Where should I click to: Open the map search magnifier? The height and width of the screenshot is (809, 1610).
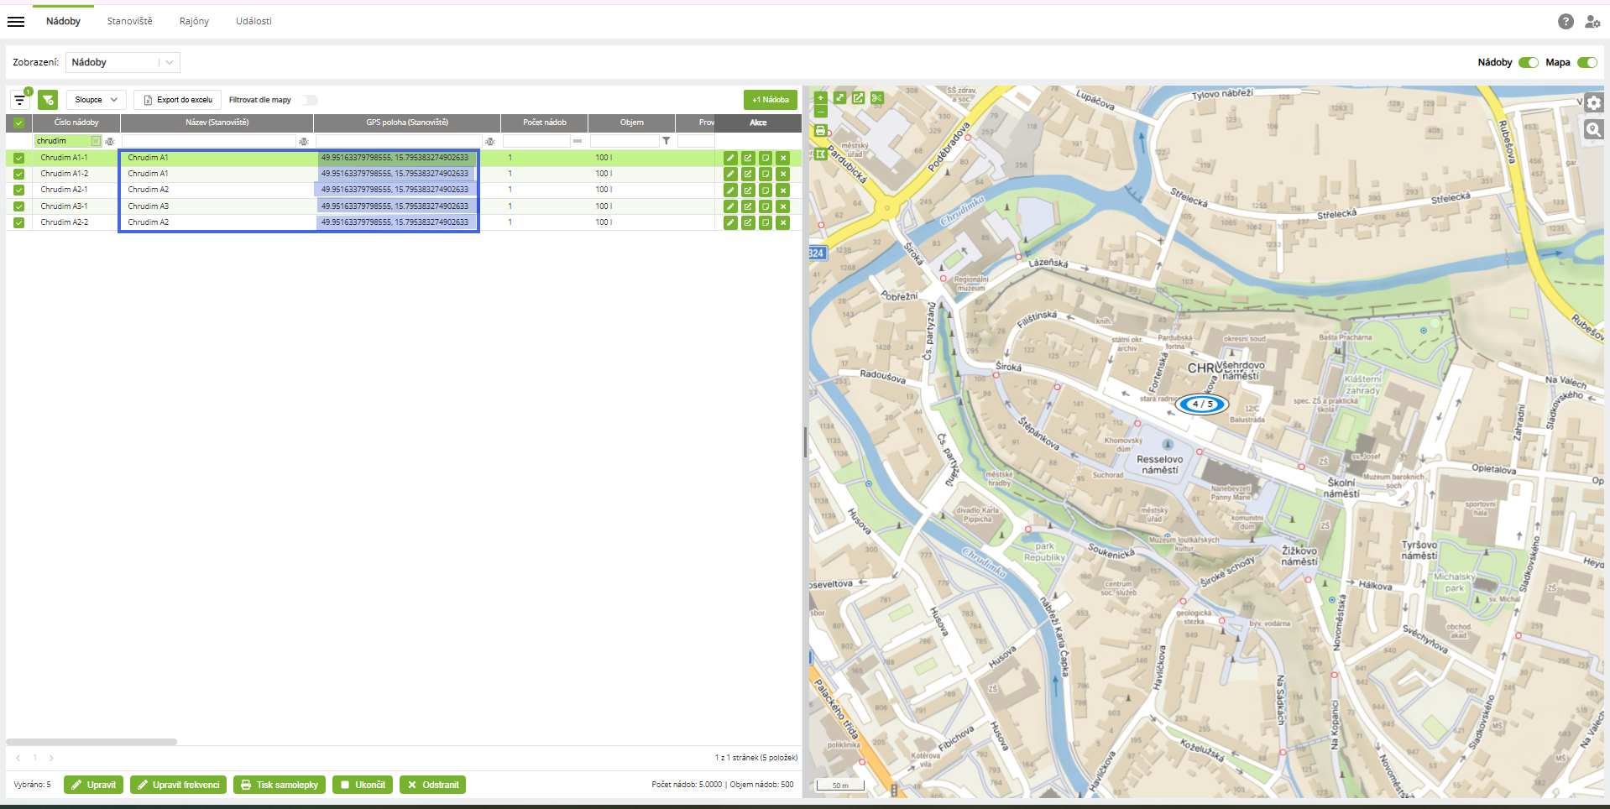coord(1594,129)
